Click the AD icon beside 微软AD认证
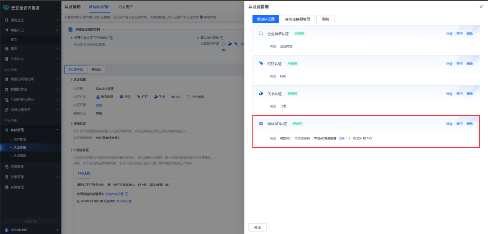This screenshot has width=488, height=234. coord(261,124)
